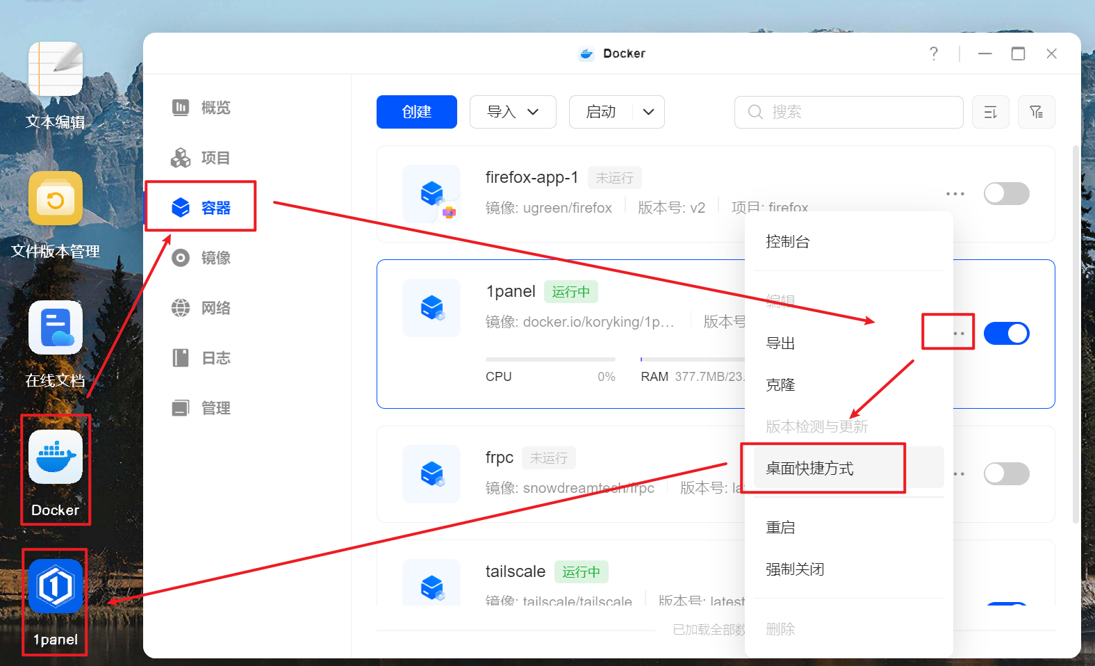Open the 文件版本管理 desktop icon
This screenshot has height=666, width=1095.
[x=56, y=199]
